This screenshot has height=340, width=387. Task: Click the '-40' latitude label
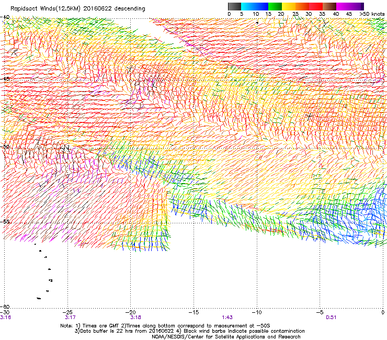(5, 17)
